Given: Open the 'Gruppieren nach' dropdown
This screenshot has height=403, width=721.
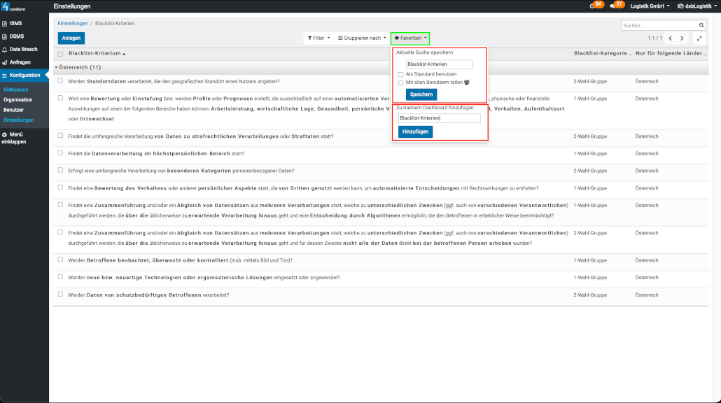Looking at the screenshot, I should click(x=361, y=38).
